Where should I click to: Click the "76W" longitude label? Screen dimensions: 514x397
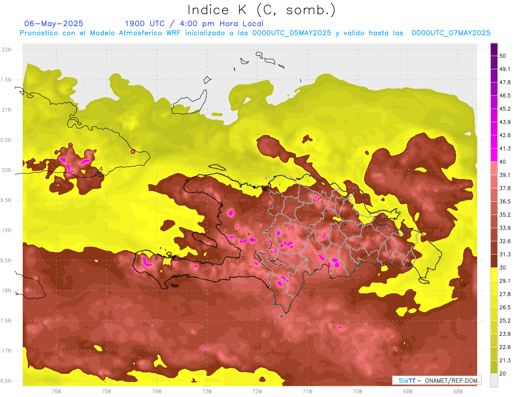(x=56, y=391)
